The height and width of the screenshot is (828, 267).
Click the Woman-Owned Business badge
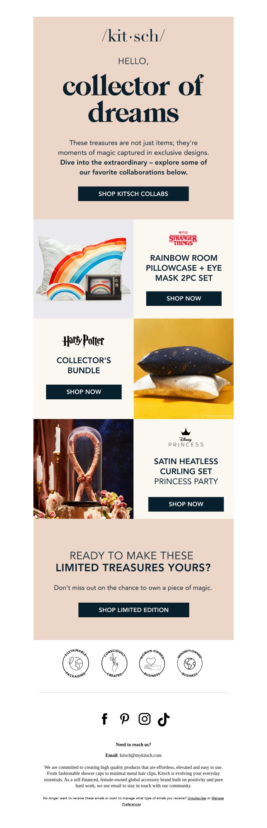coord(152,663)
